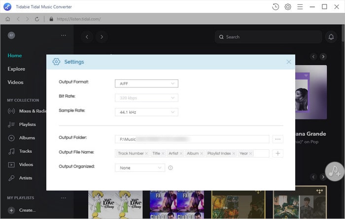
Task: Show next items in lower carousel
Action: tap(323, 177)
